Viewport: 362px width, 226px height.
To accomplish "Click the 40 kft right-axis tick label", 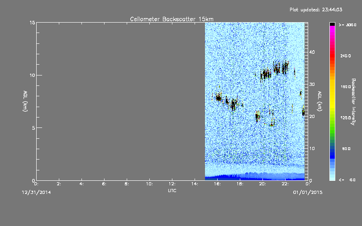I will [x=312, y=52].
